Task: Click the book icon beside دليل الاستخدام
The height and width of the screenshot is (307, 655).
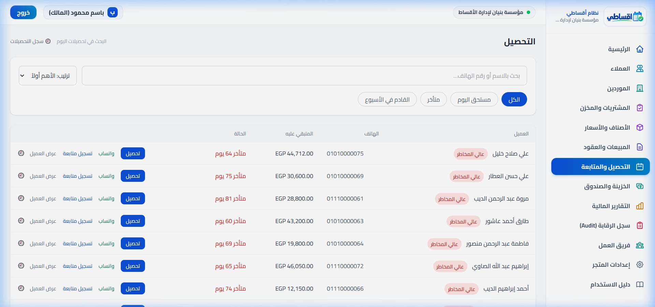Action: click(x=640, y=284)
